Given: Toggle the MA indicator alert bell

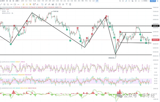Looking at the screenshot, I should [3, 11].
